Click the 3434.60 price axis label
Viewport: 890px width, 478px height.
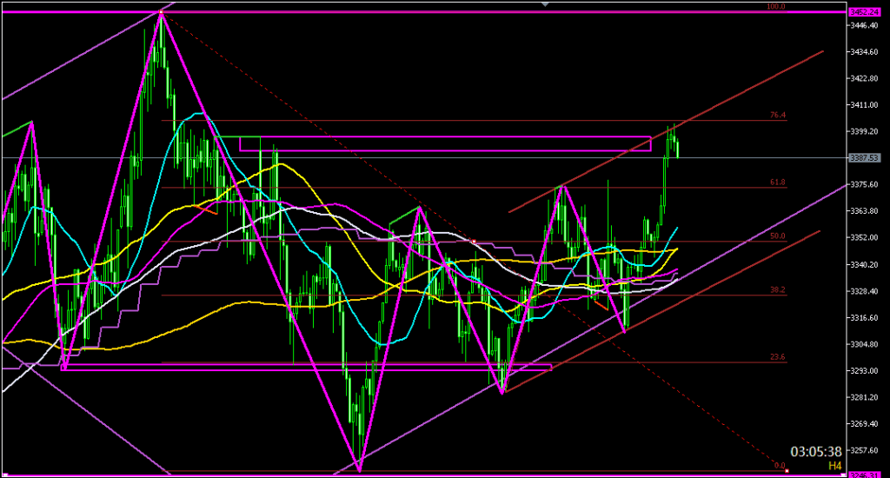863,51
